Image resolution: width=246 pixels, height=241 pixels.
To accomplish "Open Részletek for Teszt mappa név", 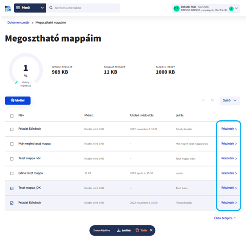I will 229,158.
